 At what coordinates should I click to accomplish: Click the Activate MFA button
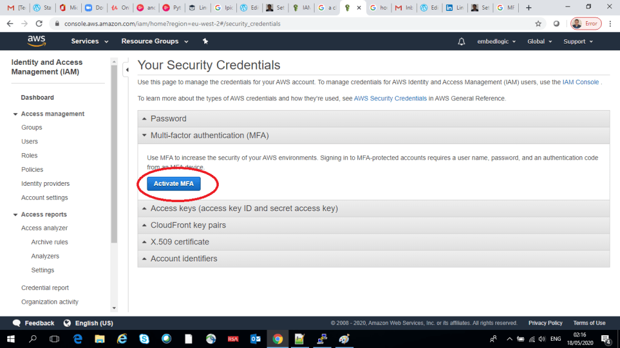click(173, 183)
